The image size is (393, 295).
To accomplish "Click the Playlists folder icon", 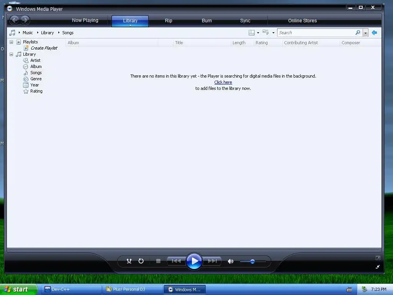I will point(18,42).
